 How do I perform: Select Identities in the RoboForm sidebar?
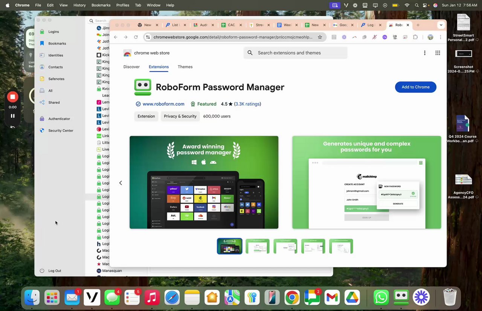[51, 55]
